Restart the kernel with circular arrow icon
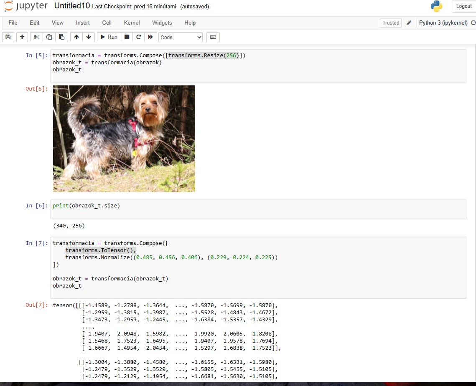476x386 pixels. coord(138,37)
